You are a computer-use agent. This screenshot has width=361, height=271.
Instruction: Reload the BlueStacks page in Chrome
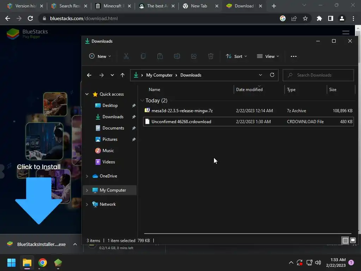30,18
